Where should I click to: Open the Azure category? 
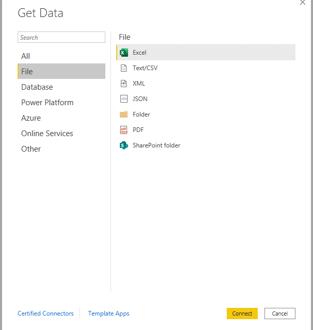[x=31, y=118]
